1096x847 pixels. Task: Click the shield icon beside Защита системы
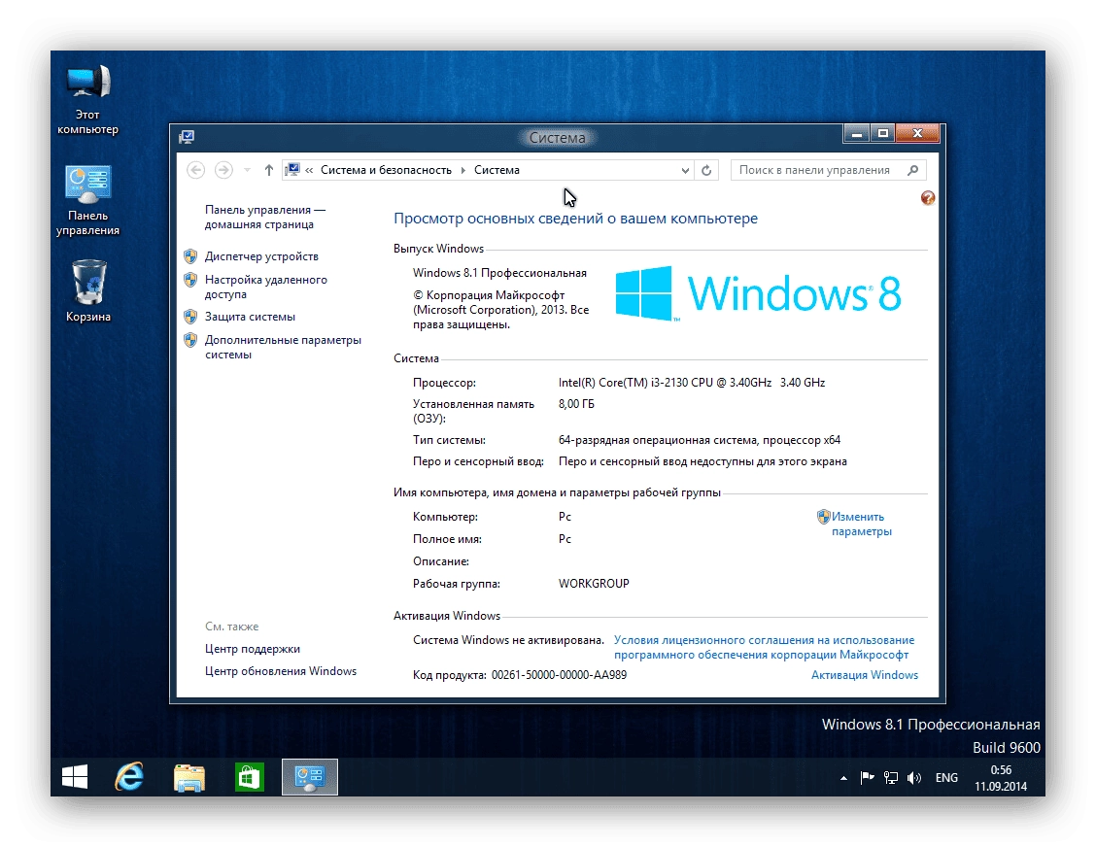pyautogui.click(x=190, y=317)
